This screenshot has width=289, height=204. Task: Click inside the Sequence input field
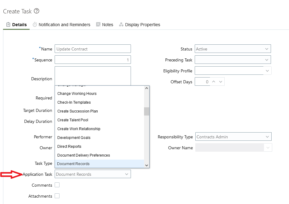[92, 60]
